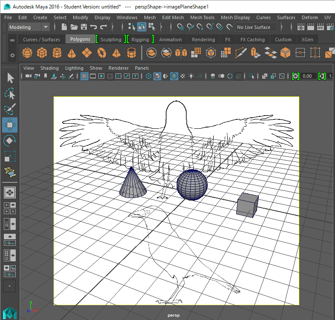Toggle the viewport grid display
The width and height of the screenshot is (335, 320).
tap(84, 76)
